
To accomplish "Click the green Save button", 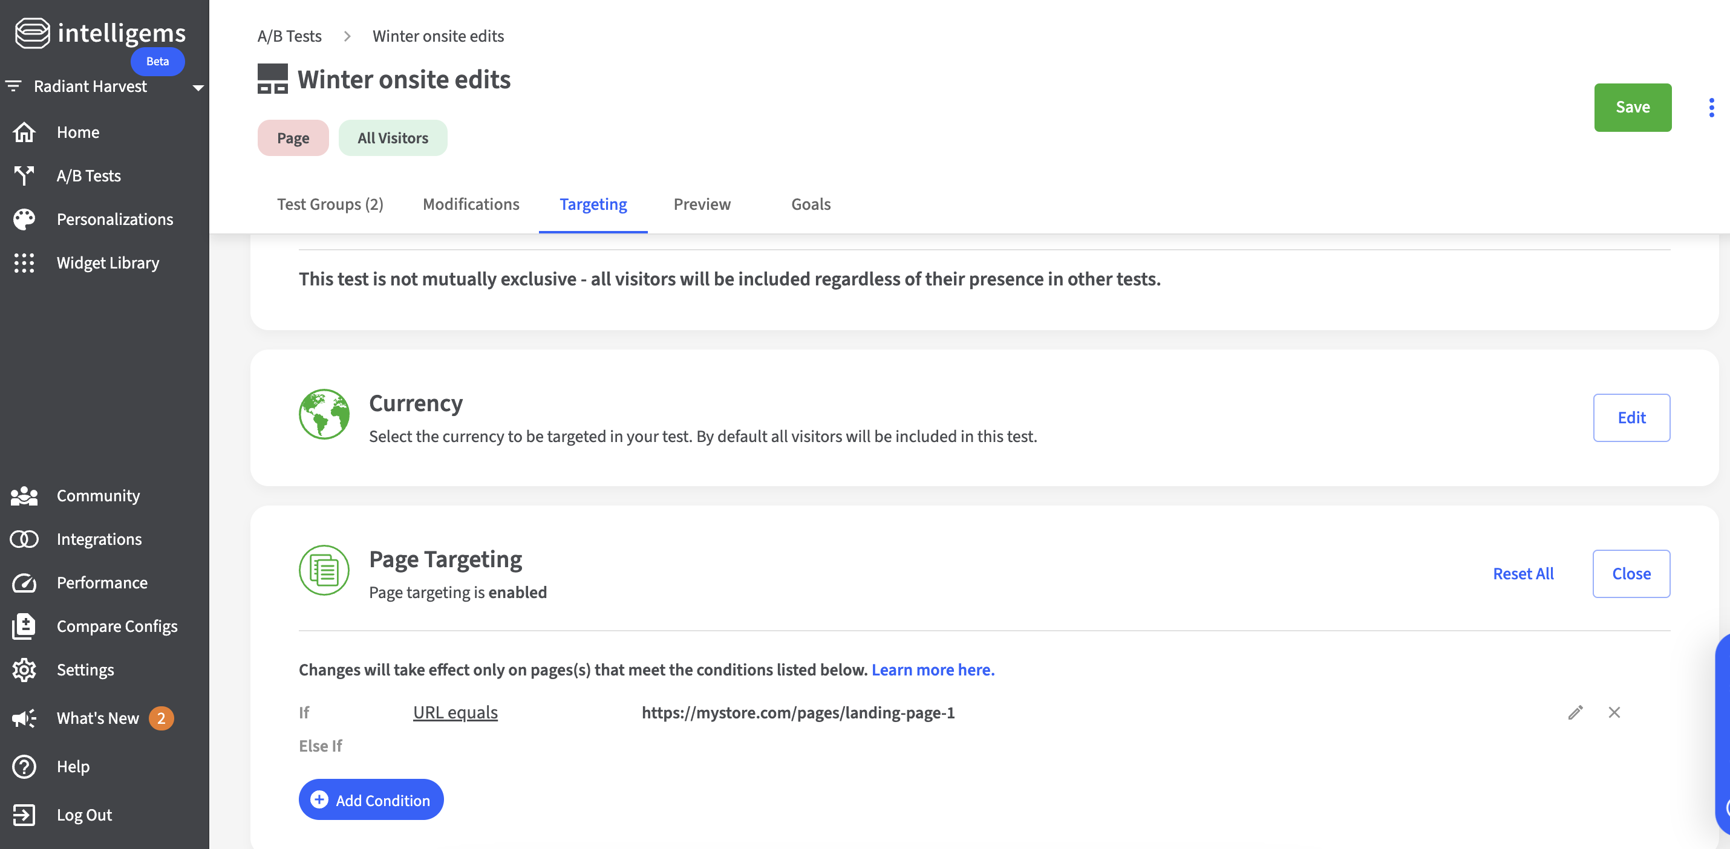I will click(x=1632, y=108).
